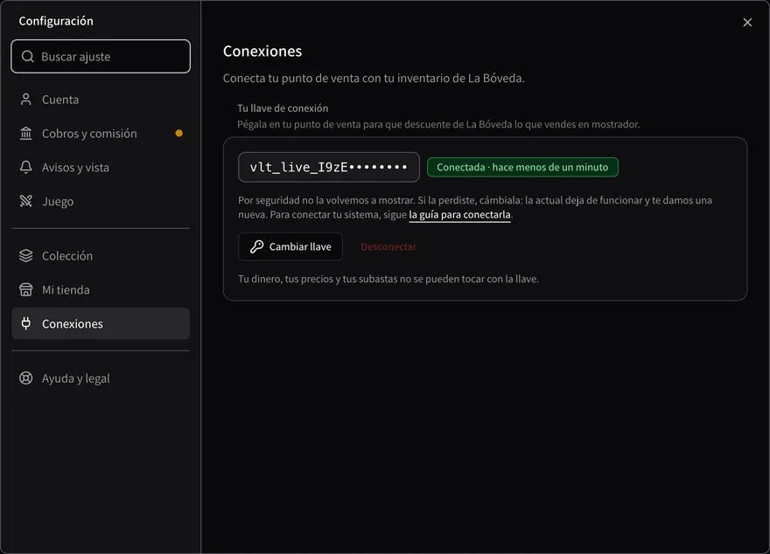The image size is (770, 554).
Task: Click the Cuenta person icon
Action: (x=26, y=100)
